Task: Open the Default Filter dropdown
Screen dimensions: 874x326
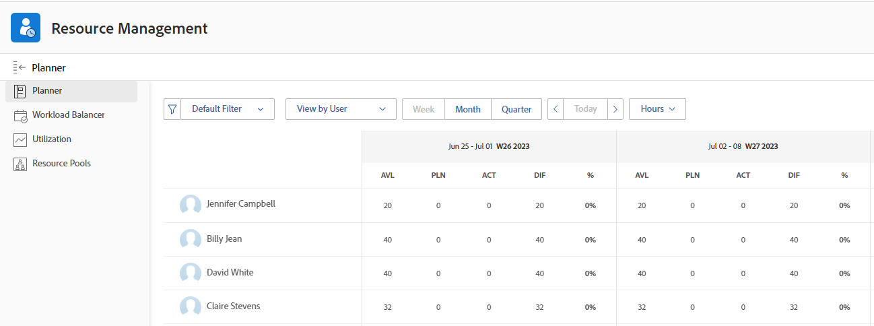Action: coord(228,109)
